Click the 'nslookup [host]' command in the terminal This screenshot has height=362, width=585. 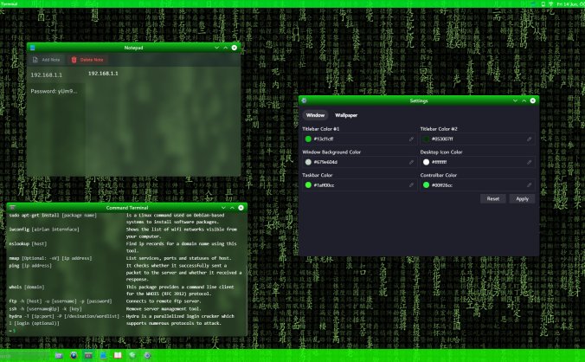point(28,243)
